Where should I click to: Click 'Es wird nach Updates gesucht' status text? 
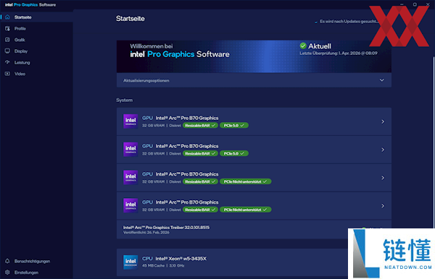tap(349, 21)
